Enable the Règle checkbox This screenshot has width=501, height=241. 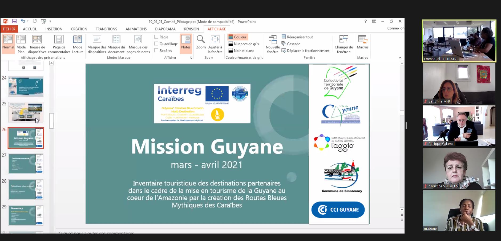(x=156, y=37)
